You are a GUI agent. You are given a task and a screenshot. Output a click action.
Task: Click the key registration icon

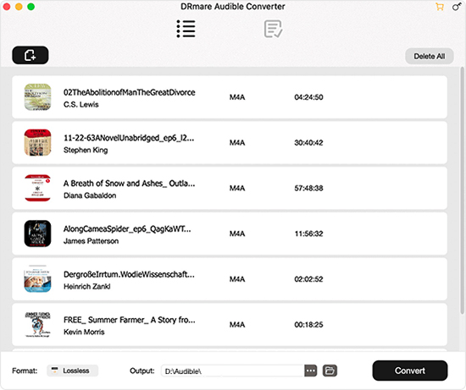(457, 7)
